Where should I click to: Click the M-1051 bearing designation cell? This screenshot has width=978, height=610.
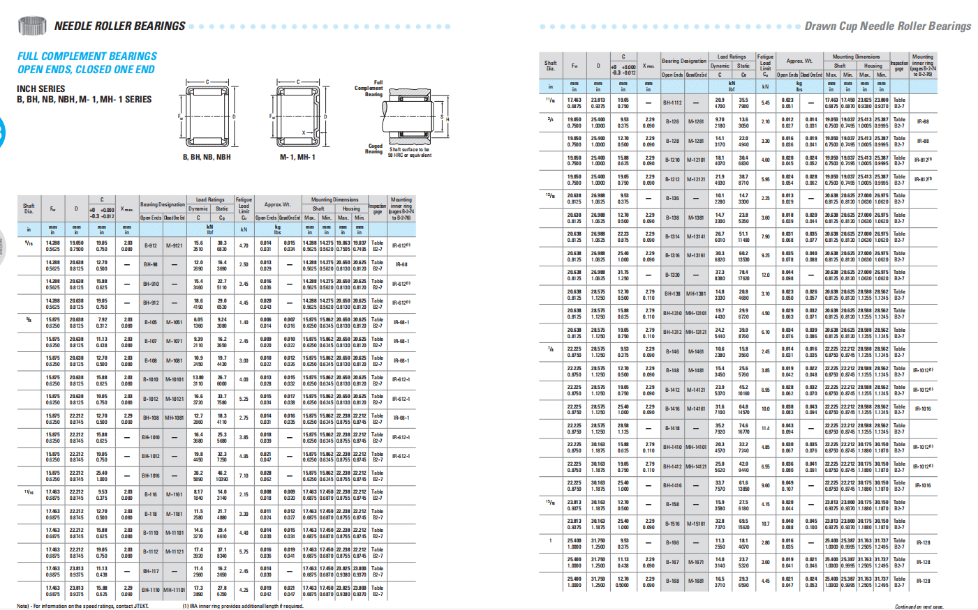[174, 322]
